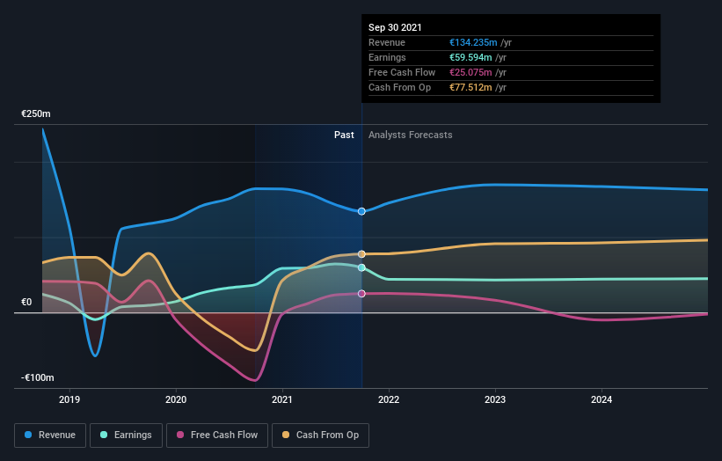This screenshot has height=461, width=722.
Task: Click the 2019 x-axis label
Action: tap(69, 399)
